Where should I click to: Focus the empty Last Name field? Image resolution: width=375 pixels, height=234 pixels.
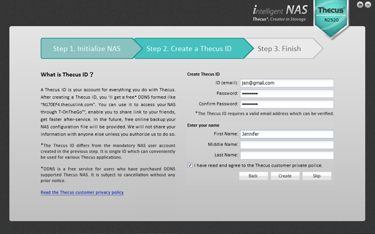287,155
